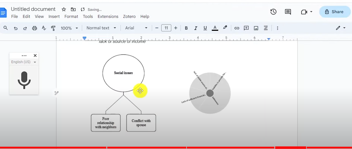352x149 pixels.
Task: Open the Insert menu
Action: click(x=54, y=17)
